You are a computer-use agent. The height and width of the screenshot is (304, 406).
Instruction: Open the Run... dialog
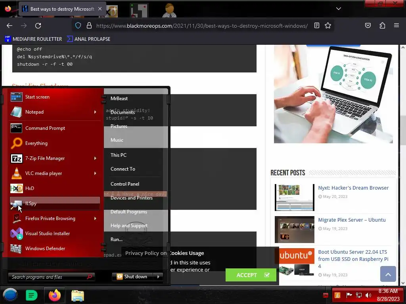[117, 239]
